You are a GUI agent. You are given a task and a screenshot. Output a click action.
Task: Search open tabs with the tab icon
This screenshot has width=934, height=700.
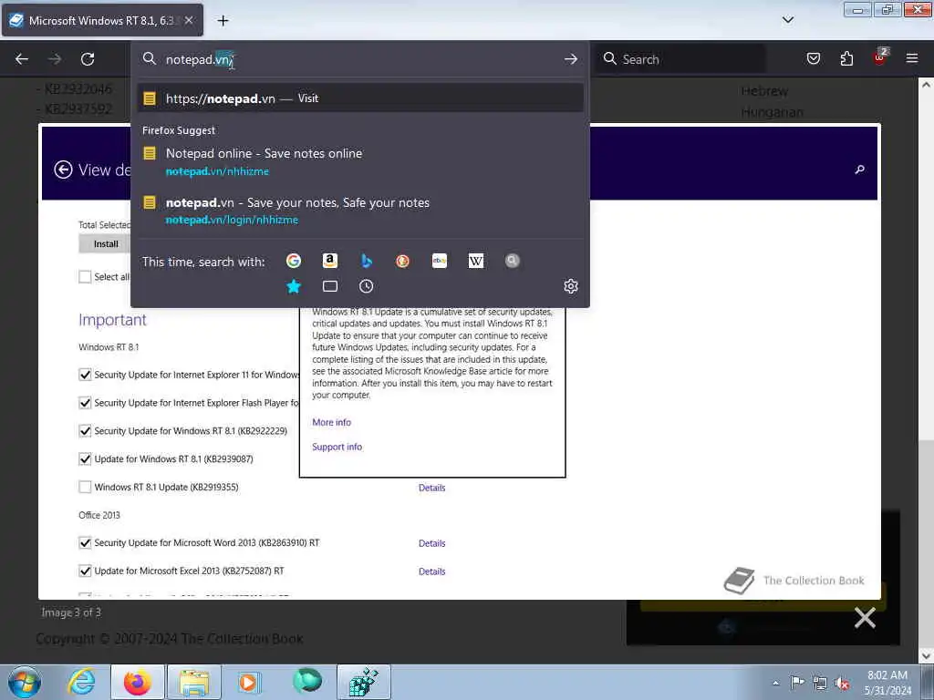click(x=329, y=286)
